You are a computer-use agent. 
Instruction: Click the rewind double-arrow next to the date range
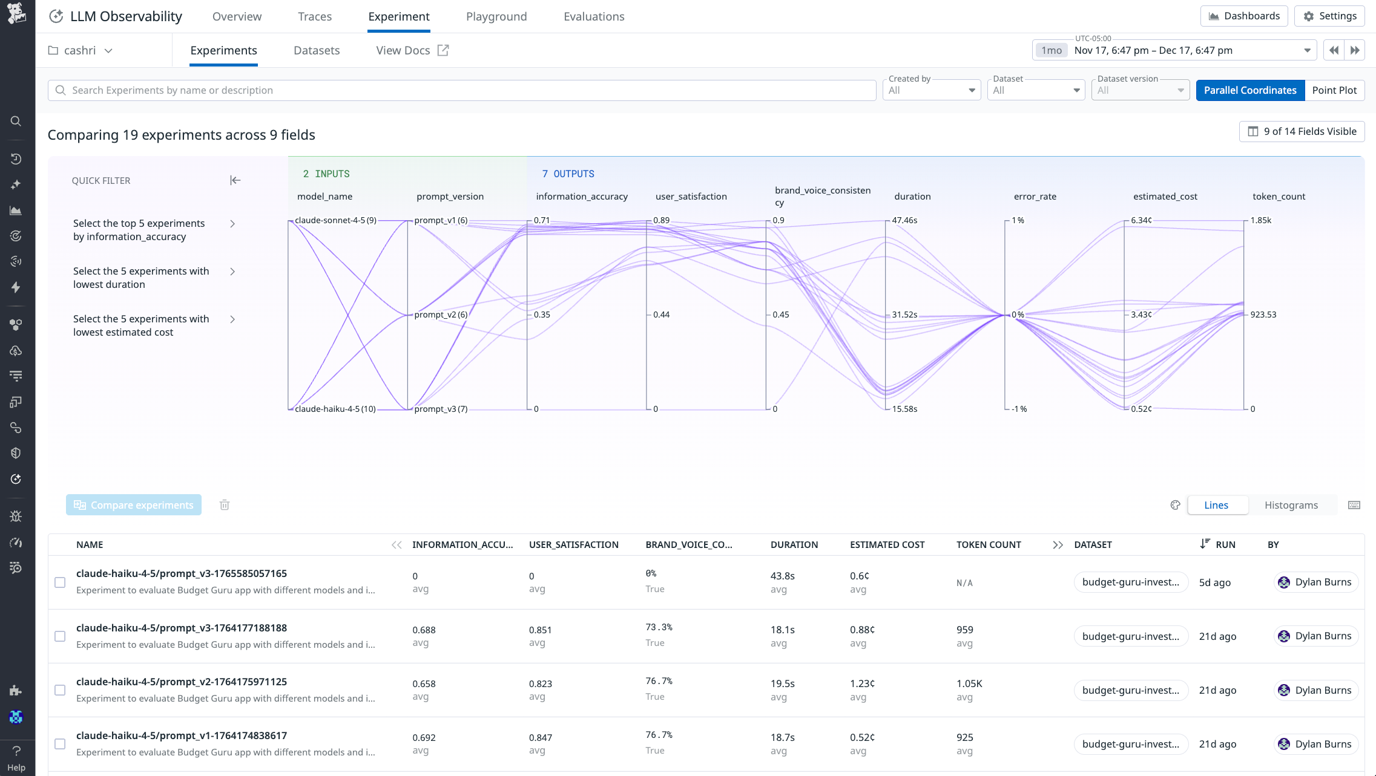[1334, 50]
